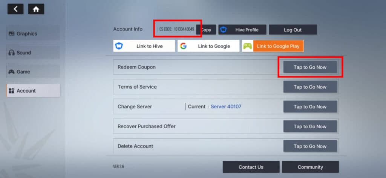Viewport: 386px width, 178px height.
Task: Open the Sound settings tab
Action: pos(33,53)
